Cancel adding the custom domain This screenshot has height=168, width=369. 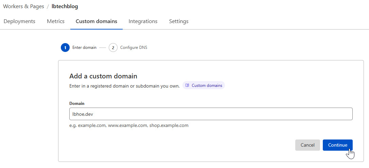[307, 145]
